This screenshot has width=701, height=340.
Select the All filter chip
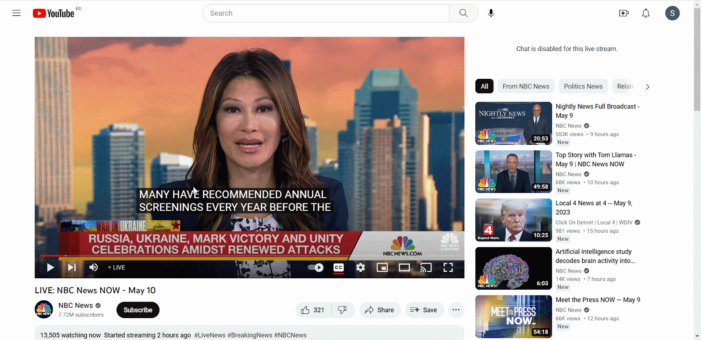485,86
